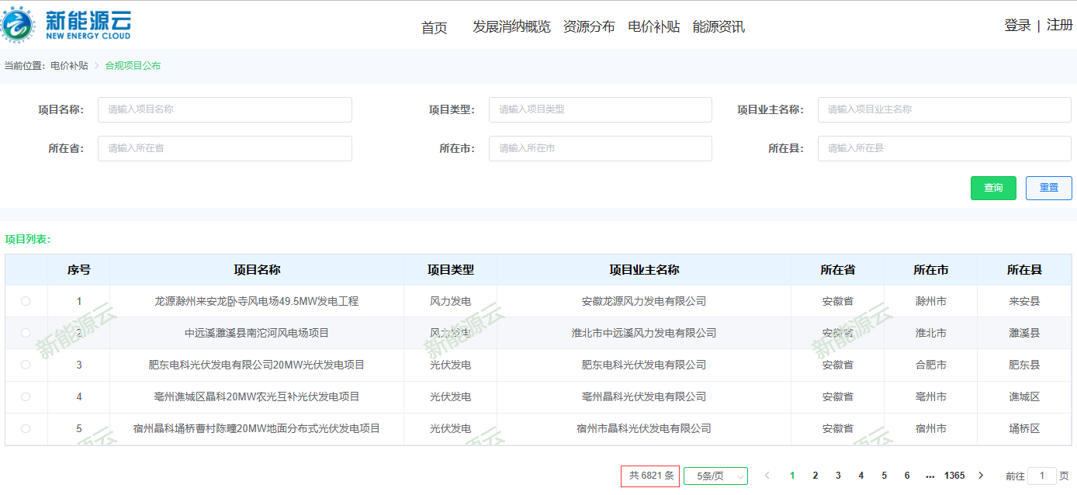Click the pagination ellipsis to jump pages
The image size is (1077, 495).
(x=930, y=476)
